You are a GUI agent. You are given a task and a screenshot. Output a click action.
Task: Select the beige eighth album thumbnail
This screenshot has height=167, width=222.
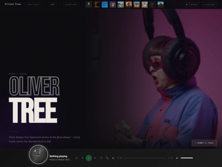[145, 5]
